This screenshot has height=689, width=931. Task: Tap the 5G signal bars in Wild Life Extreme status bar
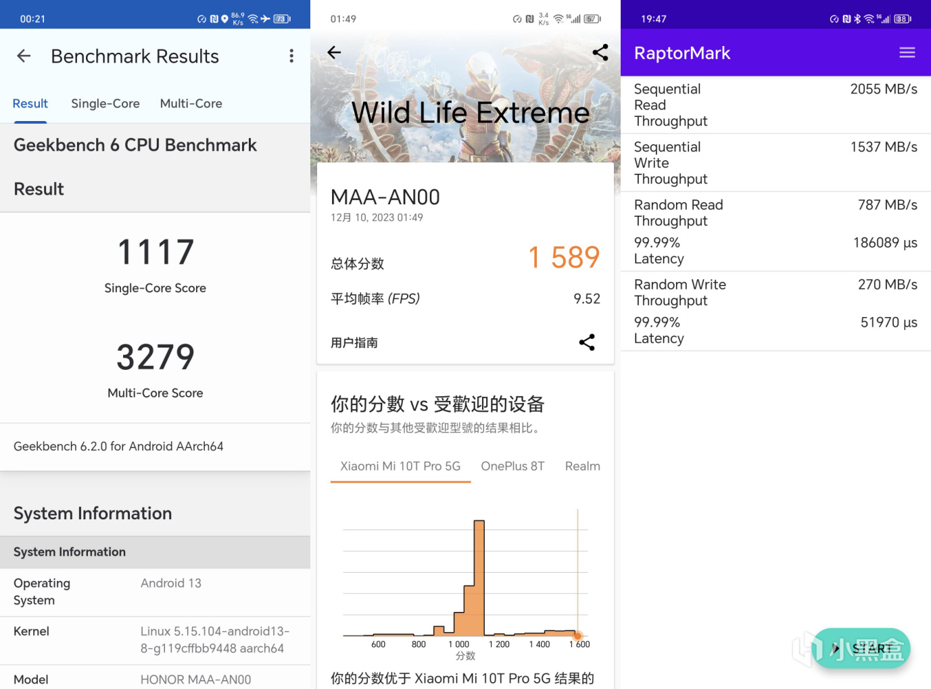tap(574, 19)
